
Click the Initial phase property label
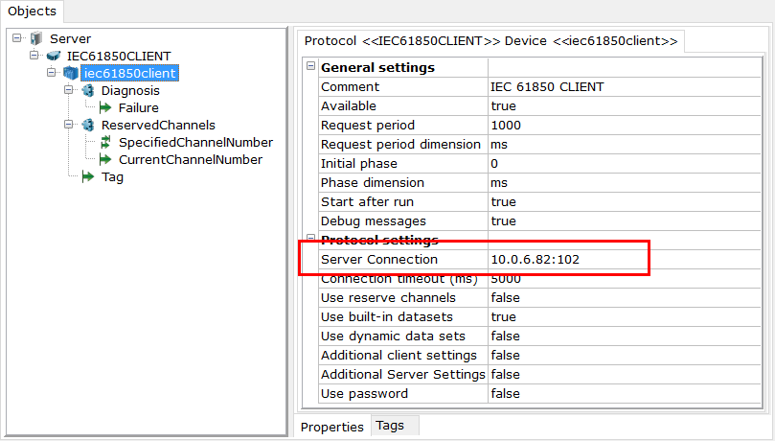point(359,164)
